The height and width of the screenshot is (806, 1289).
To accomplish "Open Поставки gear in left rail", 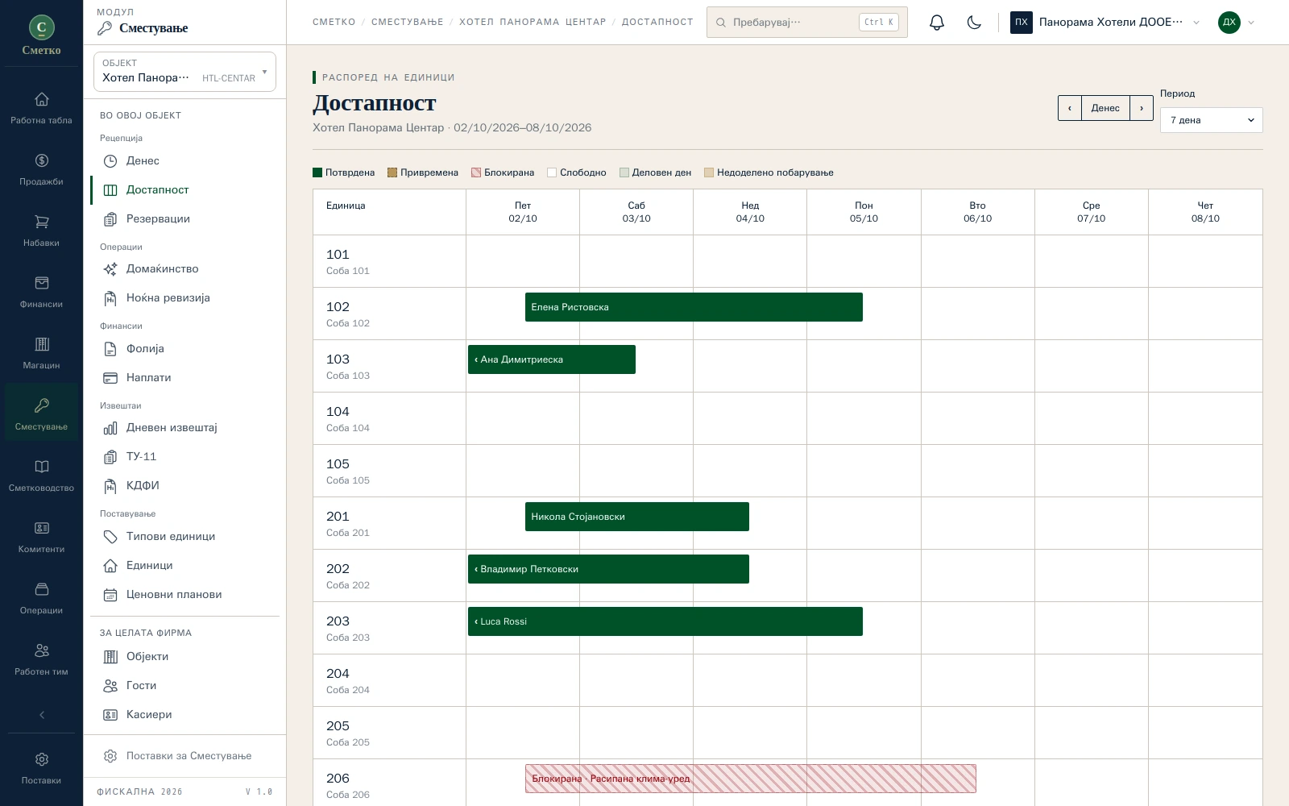I will pos(41,768).
